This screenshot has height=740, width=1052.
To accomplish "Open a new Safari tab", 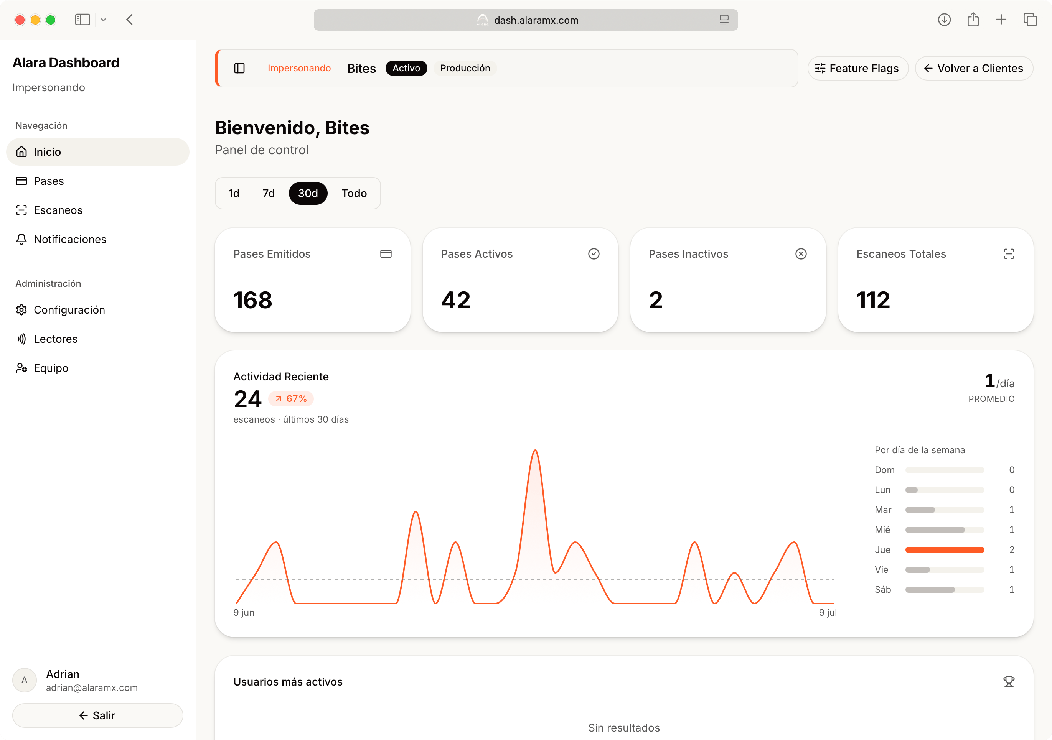I will pos(1001,20).
